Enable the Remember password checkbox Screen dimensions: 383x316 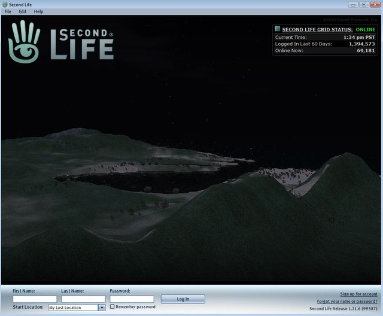tap(112, 306)
